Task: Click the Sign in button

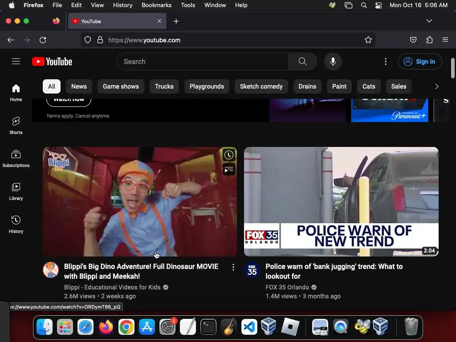Action: 420,61
